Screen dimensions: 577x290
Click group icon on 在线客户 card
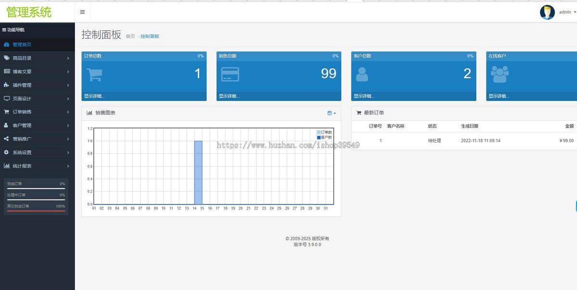(x=500, y=74)
